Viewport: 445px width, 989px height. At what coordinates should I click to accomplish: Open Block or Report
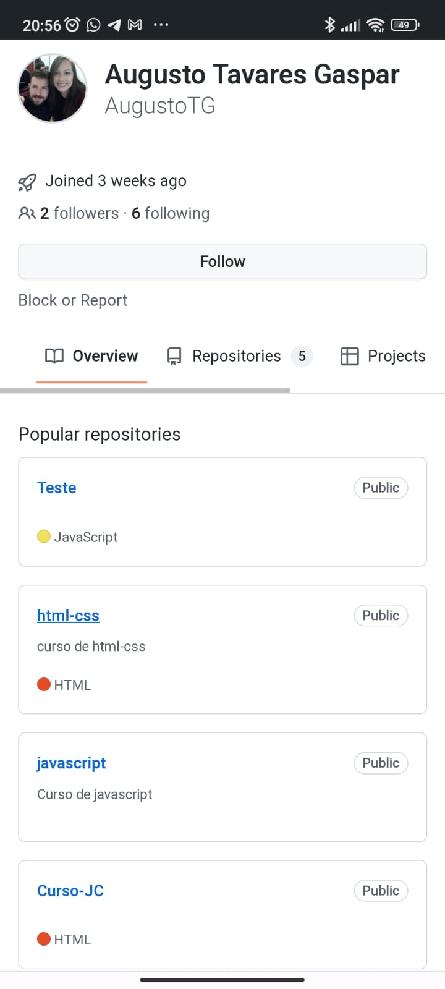pos(73,300)
